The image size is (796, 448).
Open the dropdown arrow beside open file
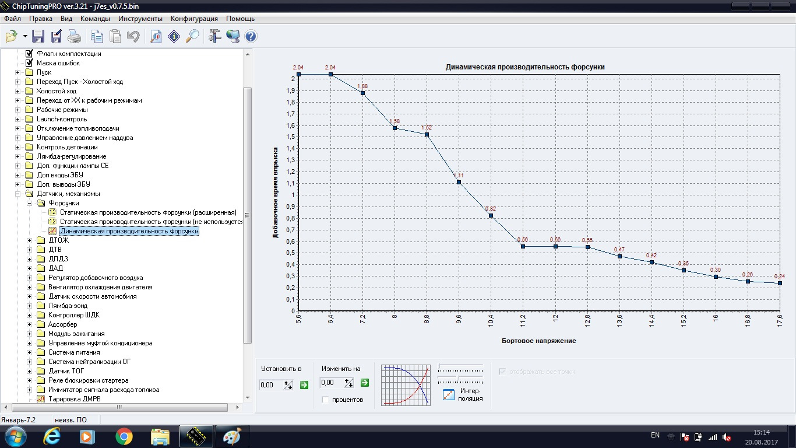25,37
